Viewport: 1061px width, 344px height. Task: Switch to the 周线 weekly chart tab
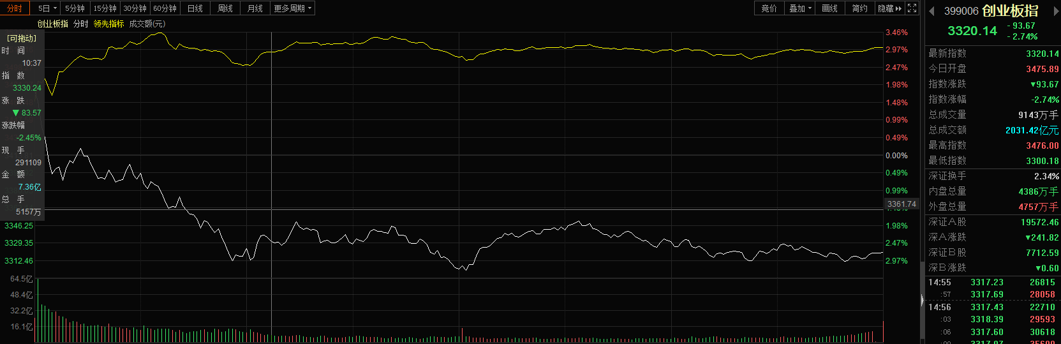pyautogui.click(x=225, y=8)
